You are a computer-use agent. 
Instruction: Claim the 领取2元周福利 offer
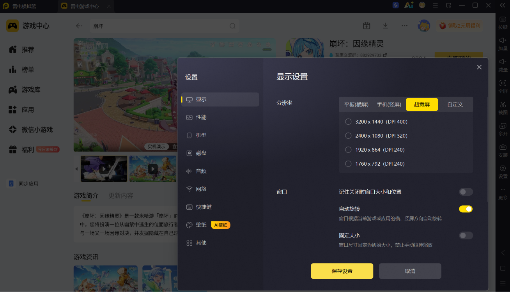460,26
